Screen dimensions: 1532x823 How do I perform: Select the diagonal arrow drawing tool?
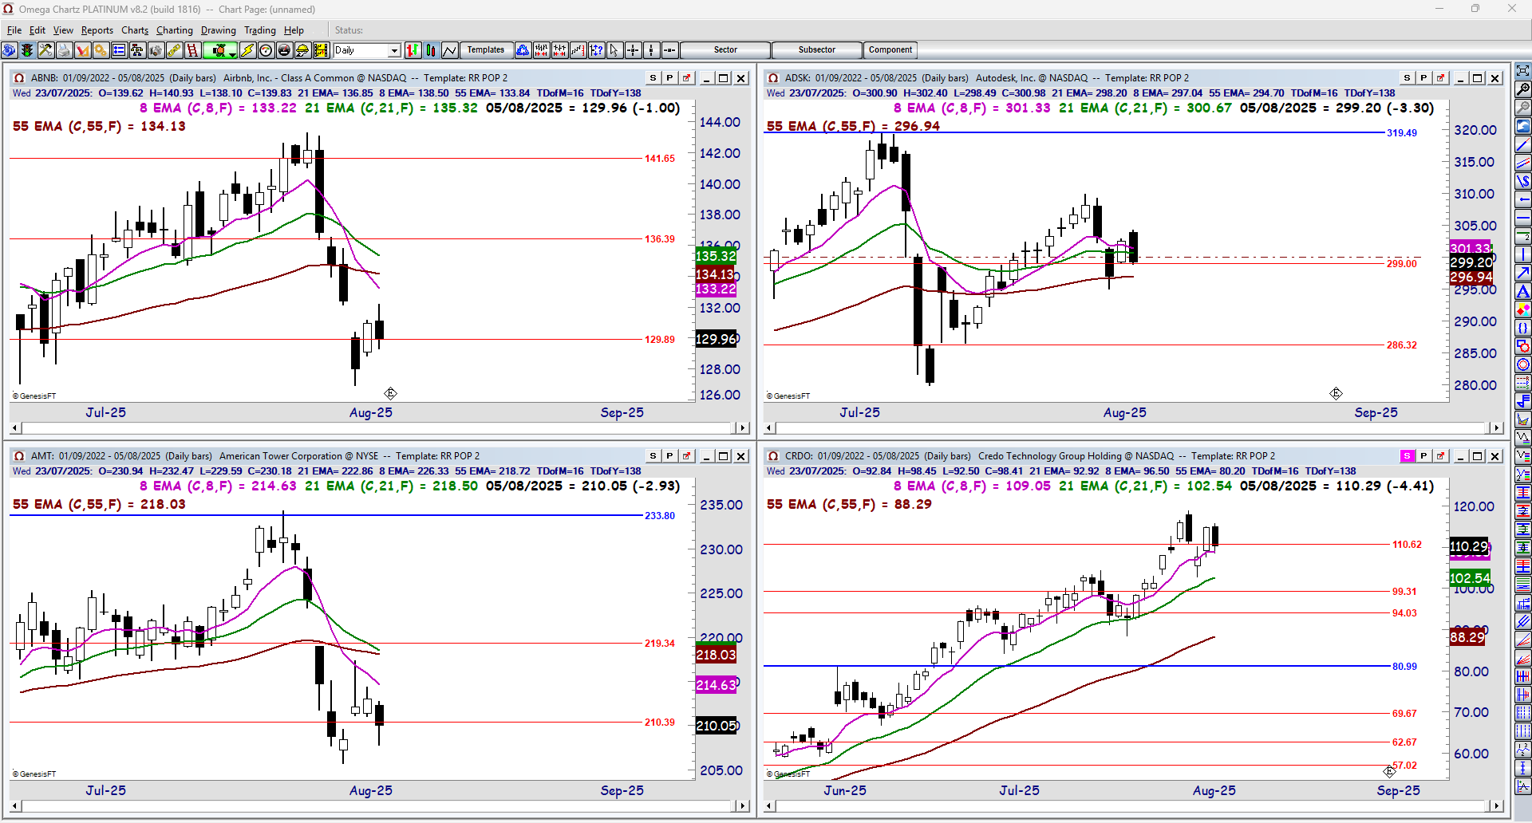tap(1523, 273)
